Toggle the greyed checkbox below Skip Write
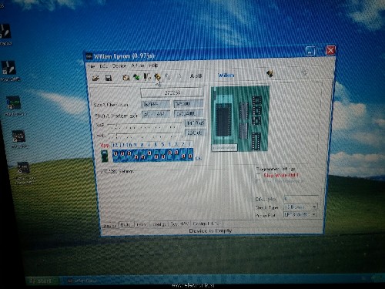Screen dimensions: 385x289 click(258, 182)
